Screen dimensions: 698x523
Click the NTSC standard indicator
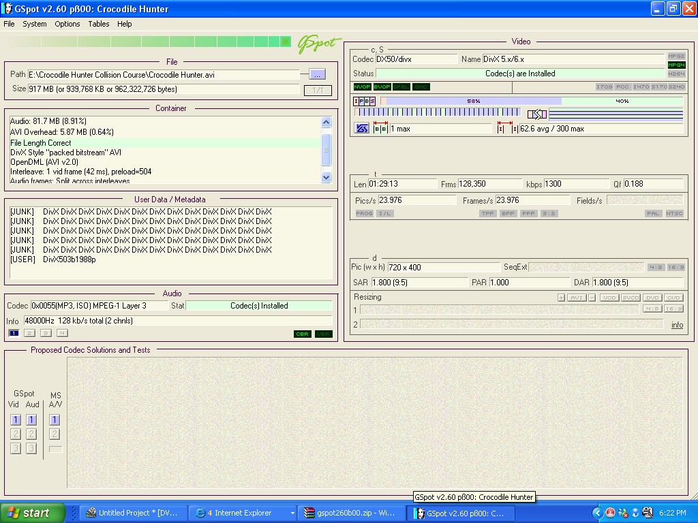click(x=674, y=213)
